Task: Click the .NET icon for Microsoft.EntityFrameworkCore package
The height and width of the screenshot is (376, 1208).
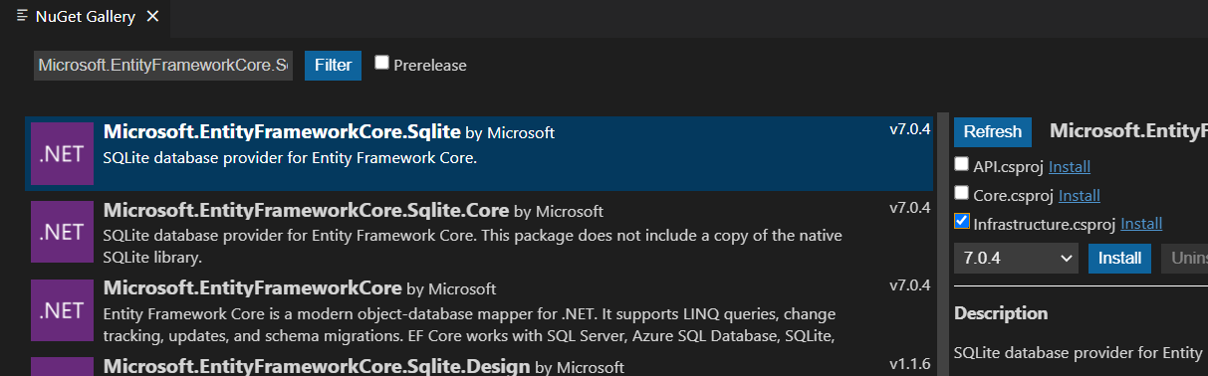Action: (x=62, y=310)
